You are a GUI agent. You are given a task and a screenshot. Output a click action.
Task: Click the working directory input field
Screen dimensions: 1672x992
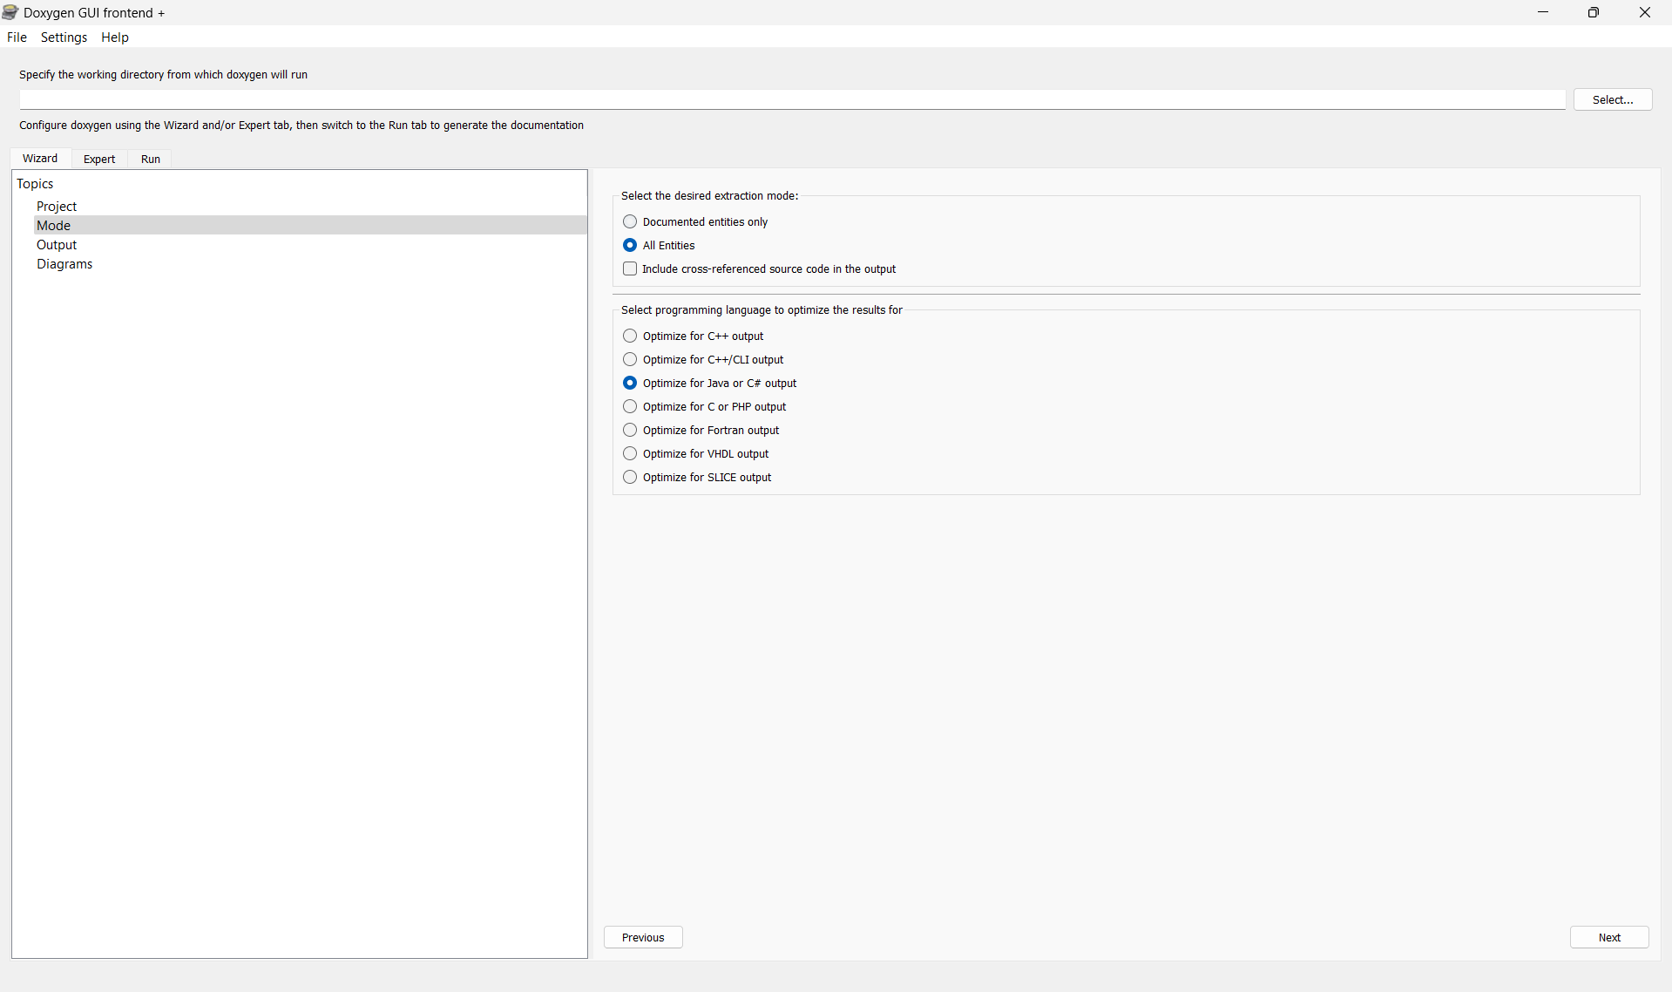click(792, 99)
